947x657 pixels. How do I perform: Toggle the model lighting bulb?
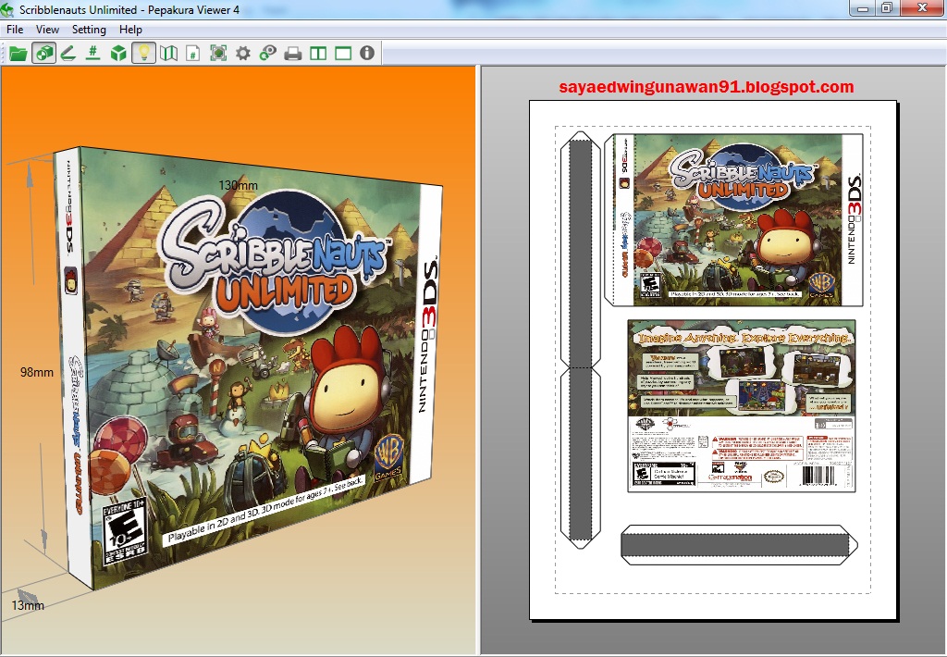(x=143, y=53)
